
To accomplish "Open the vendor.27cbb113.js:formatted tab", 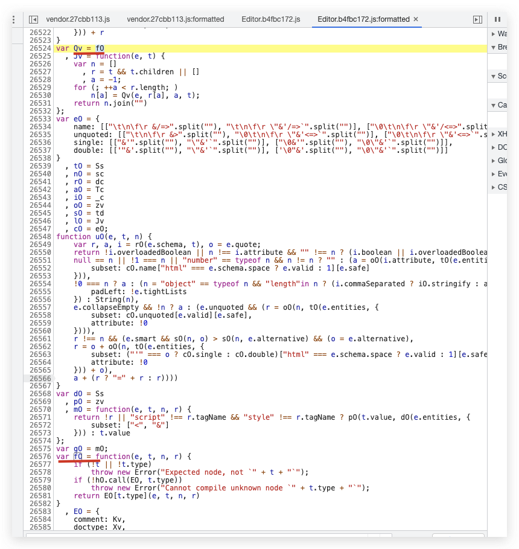I will coord(175,19).
